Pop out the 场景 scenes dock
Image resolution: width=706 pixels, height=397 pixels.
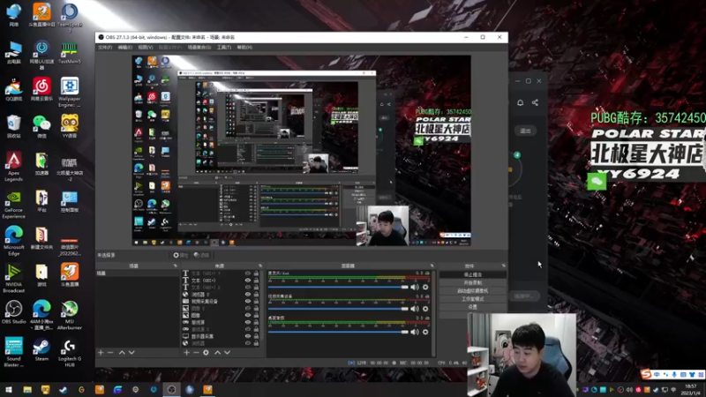pos(175,266)
